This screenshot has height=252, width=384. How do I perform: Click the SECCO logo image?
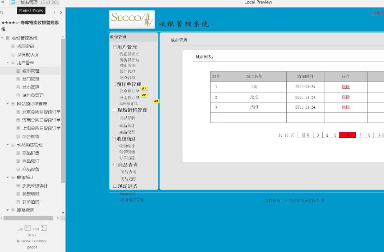(x=132, y=19)
